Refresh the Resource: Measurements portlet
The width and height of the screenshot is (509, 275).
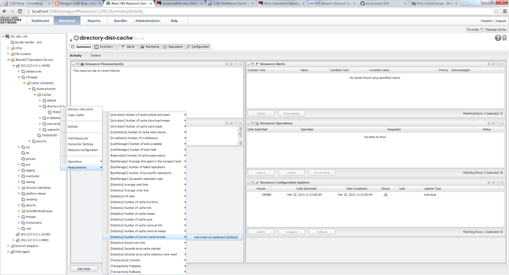[227, 64]
